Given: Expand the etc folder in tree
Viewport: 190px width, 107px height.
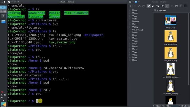Looking at the screenshot, I should pyautogui.click(x=130, y=19).
